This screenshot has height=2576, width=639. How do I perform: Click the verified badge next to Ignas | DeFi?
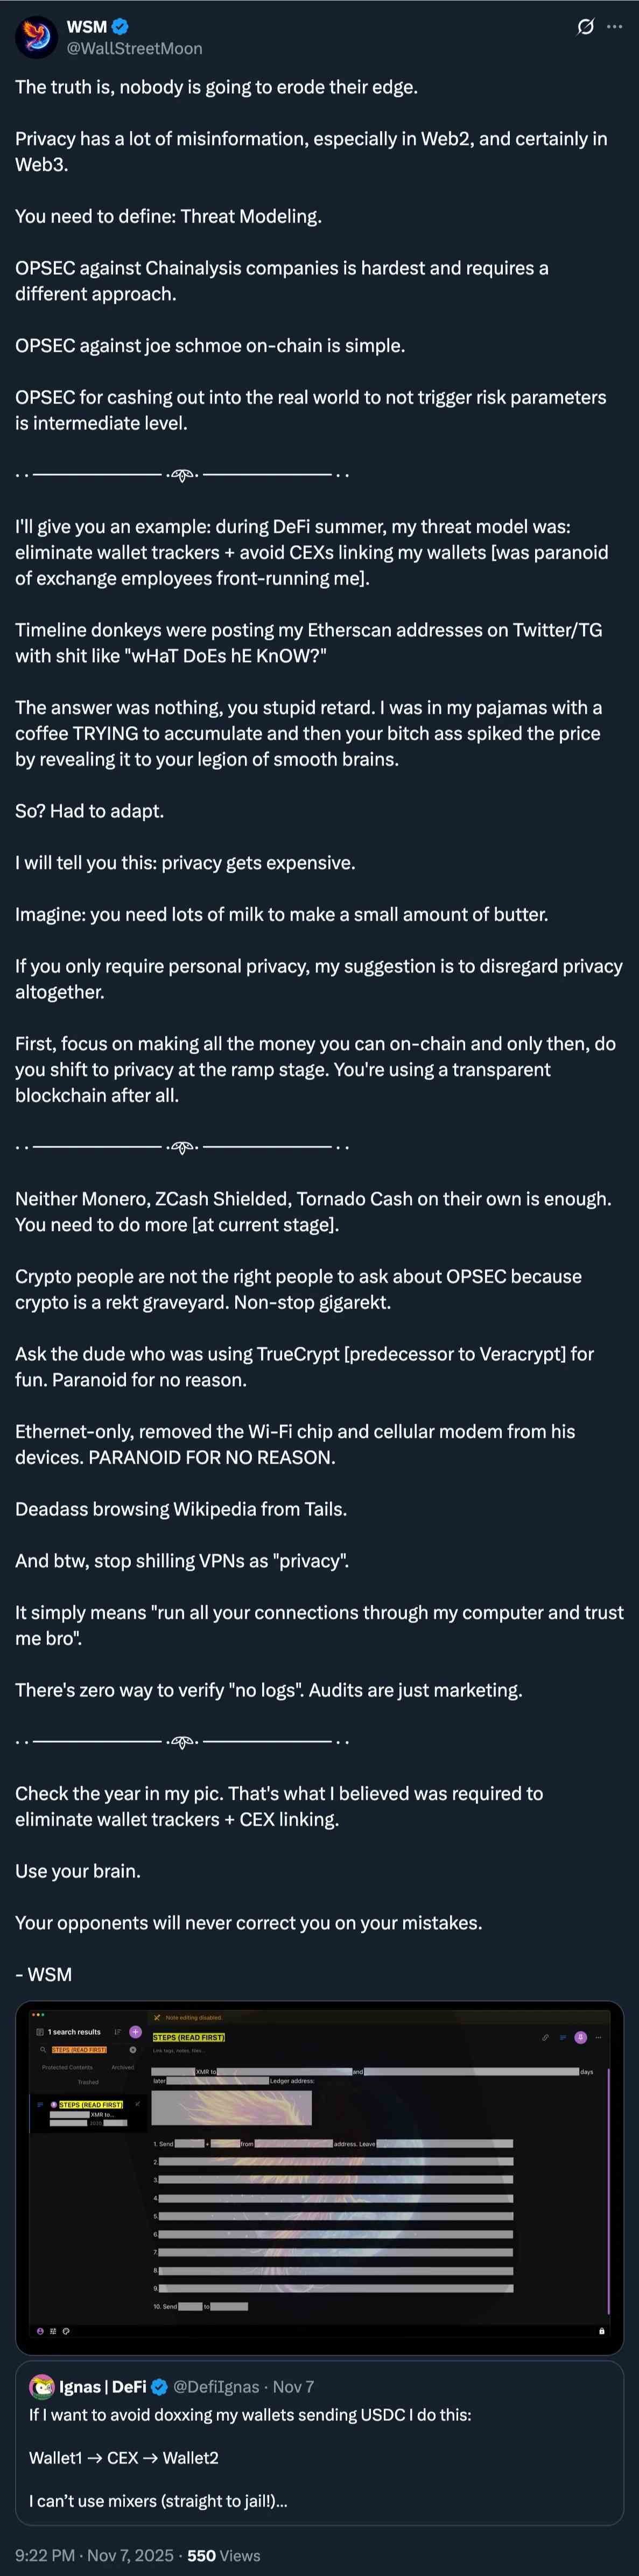pos(159,2387)
